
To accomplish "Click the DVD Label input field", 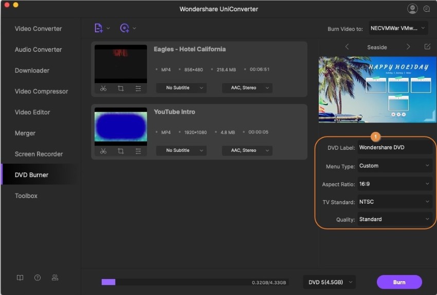I will pyautogui.click(x=395, y=147).
